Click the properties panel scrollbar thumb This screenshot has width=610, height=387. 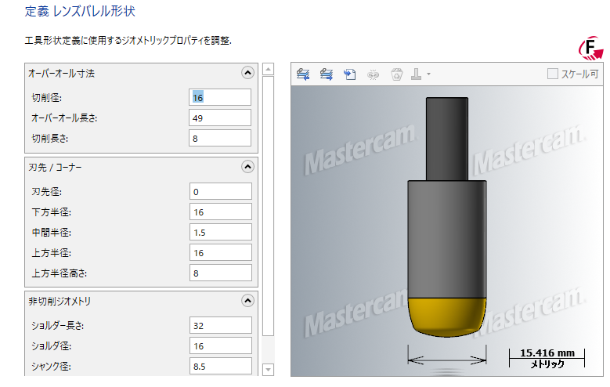coord(268,206)
